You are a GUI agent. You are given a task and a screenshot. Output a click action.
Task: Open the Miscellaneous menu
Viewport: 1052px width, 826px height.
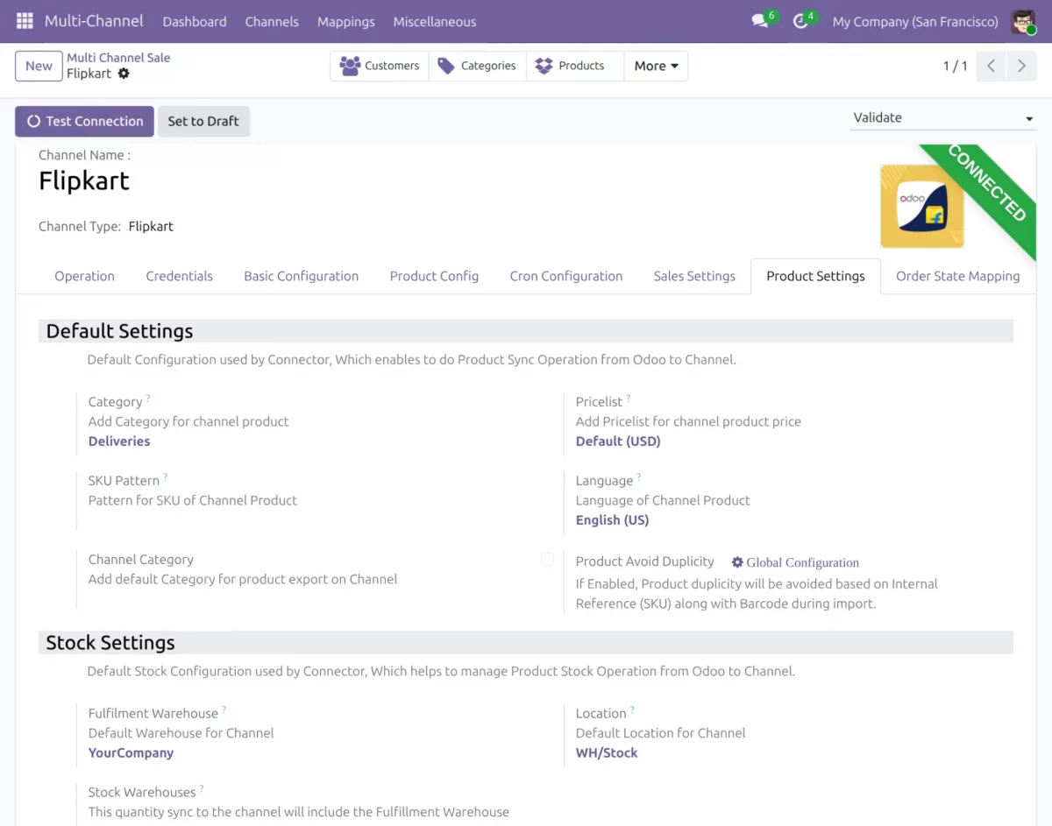pyautogui.click(x=435, y=21)
